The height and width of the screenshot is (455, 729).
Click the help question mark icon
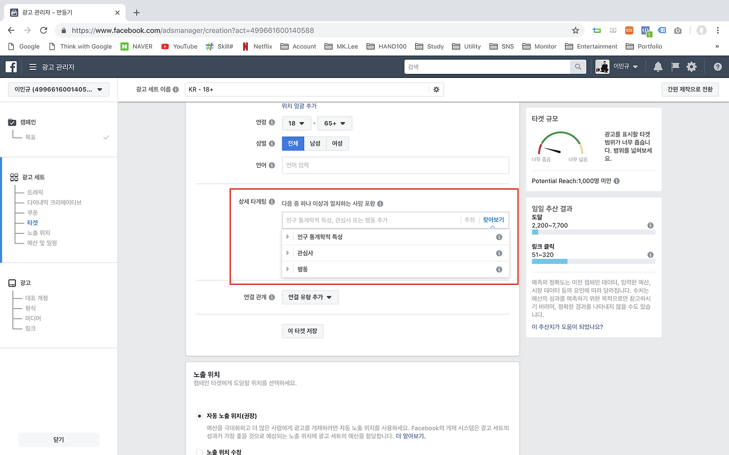click(x=717, y=67)
